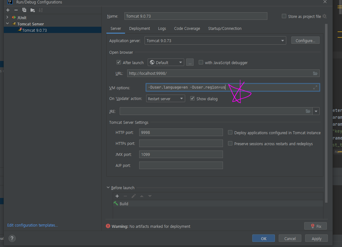Click the HTTP port field
The height and width of the screenshot is (247, 342).
click(x=181, y=132)
